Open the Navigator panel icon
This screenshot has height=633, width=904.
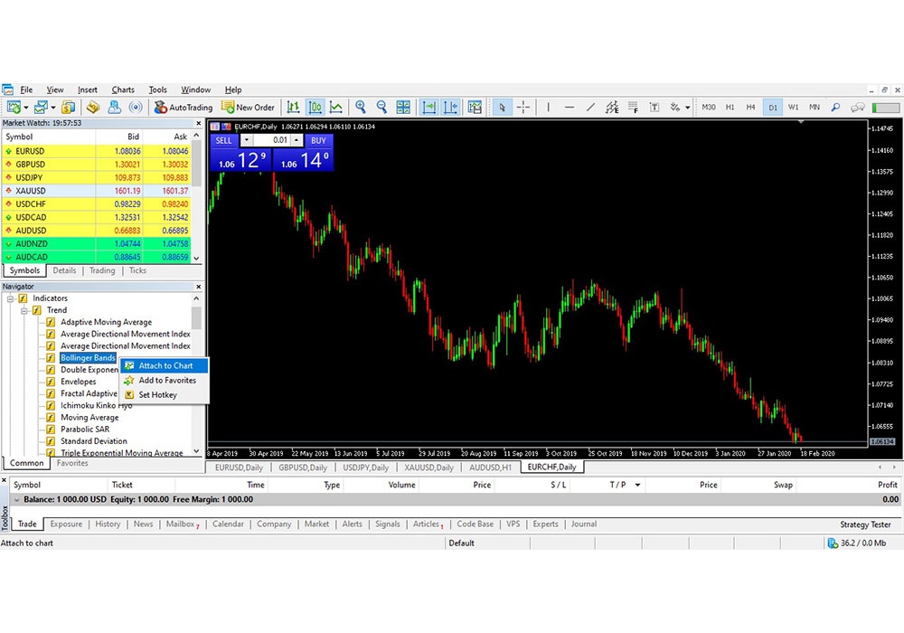115,108
